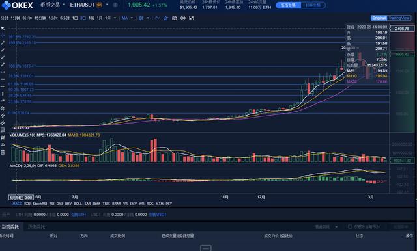Toggle hide other pairs checkbox
Image resolution: width=417 pixels, height=251 pixels.
350,226
